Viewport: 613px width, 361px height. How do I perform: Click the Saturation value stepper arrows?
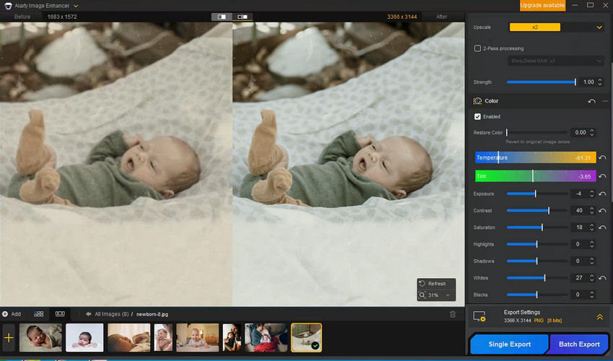tap(592, 227)
